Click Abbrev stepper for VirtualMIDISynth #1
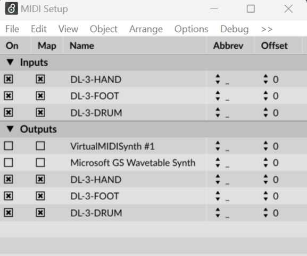The image size is (307, 256). [218, 146]
